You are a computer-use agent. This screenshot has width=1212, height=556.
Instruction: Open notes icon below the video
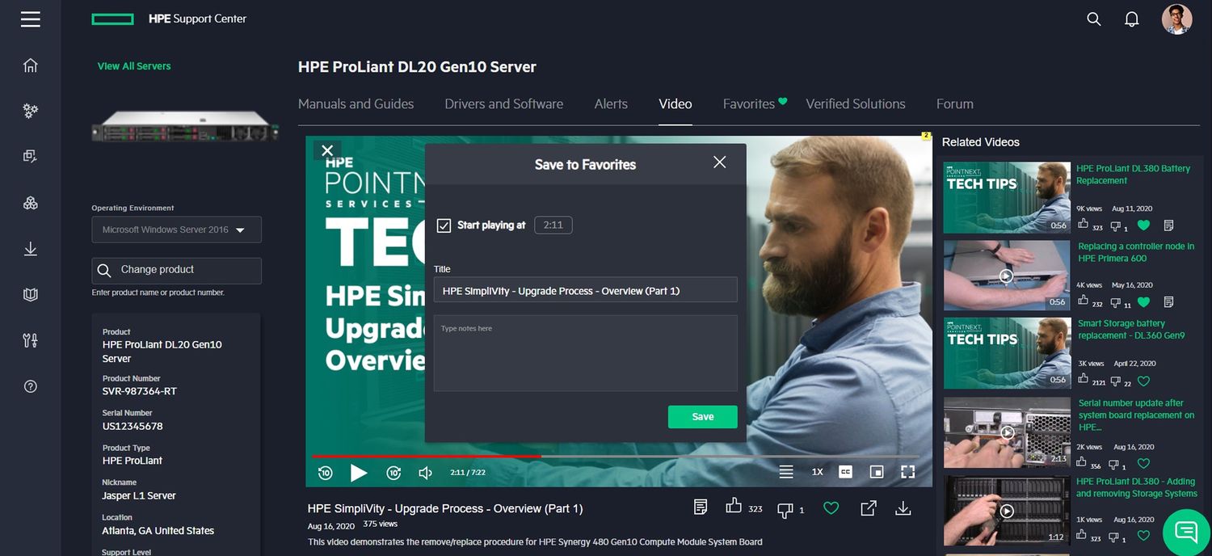click(701, 507)
